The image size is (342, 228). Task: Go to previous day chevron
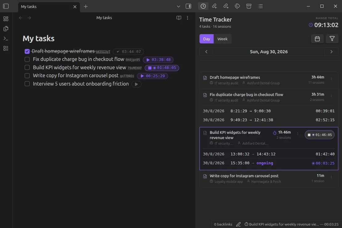click(x=206, y=52)
